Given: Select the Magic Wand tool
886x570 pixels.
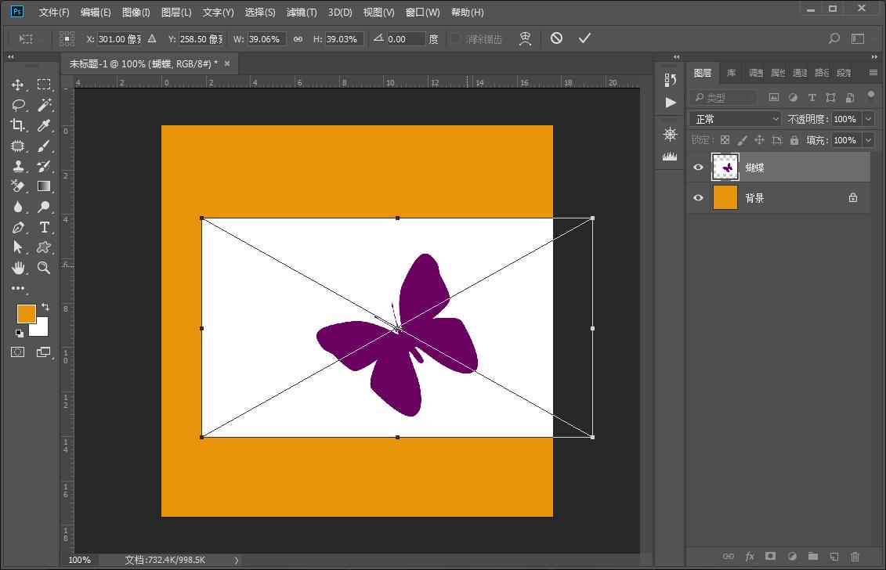Looking at the screenshot, I should pyautogui.click(x=45, y=105).
